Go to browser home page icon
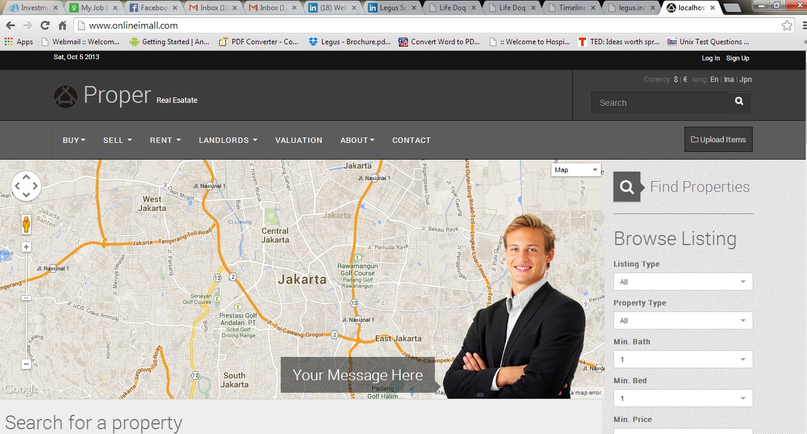This screenshot has height=434, width=807. pos(62,26)
